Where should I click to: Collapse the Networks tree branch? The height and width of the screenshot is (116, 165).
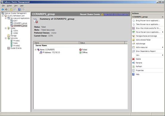coord(6,38)
